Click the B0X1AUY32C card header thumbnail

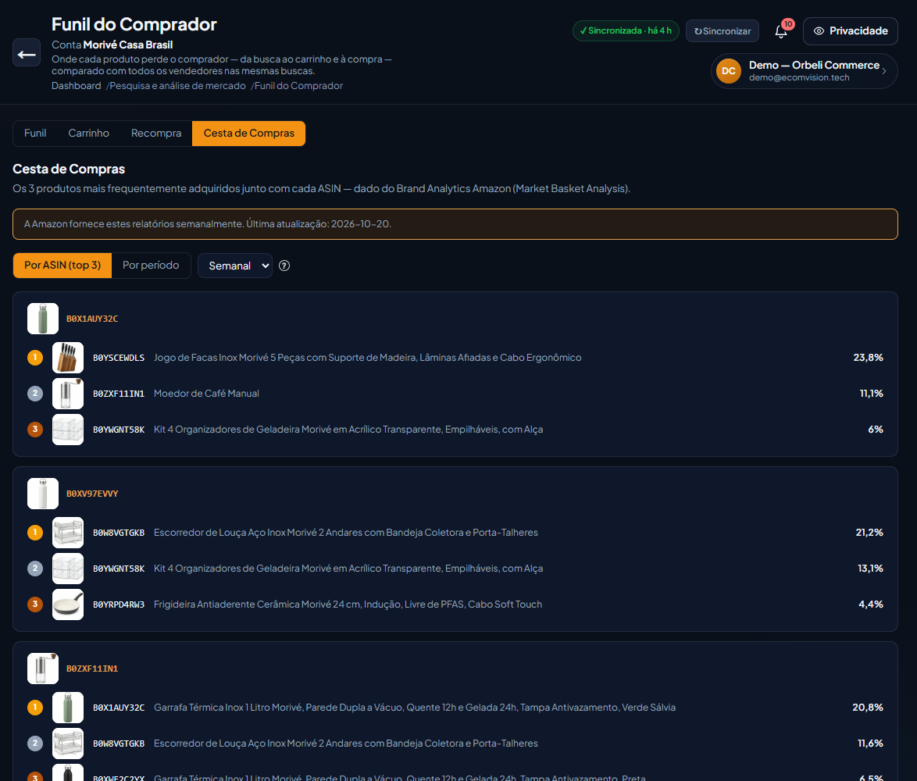click(43, 319)
